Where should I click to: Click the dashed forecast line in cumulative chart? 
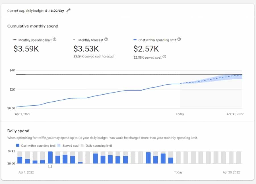pyautogui.click(x=211, y=79)
